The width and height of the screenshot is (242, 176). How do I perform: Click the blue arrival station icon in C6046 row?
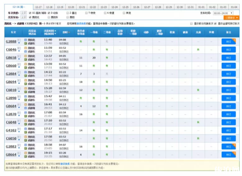click(x=26, y=52)
